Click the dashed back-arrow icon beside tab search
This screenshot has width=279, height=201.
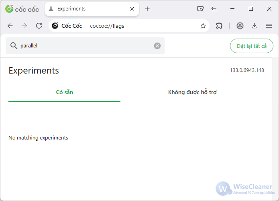click(x=214, y=9)
